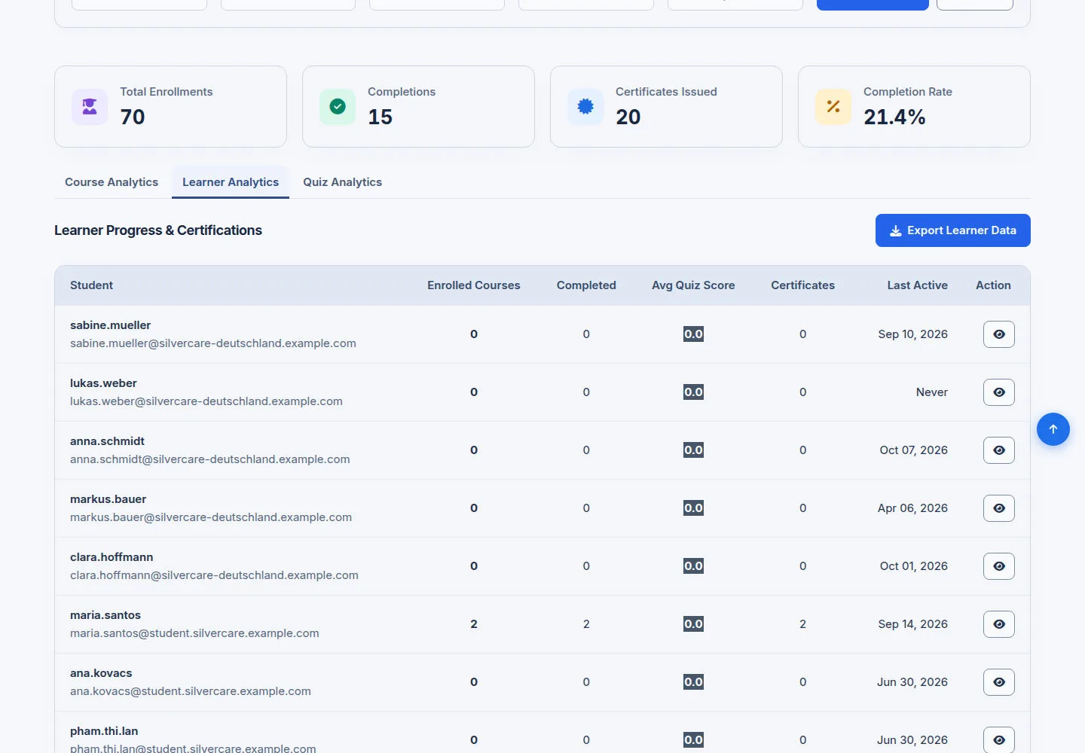Click the Student column header
The image size is (1085, 753).
click(x=91, y=285)
